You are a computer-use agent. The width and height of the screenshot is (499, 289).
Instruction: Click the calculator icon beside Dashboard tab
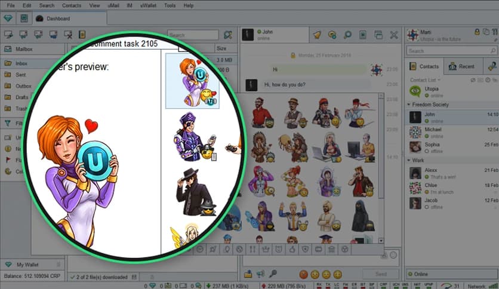24,19
